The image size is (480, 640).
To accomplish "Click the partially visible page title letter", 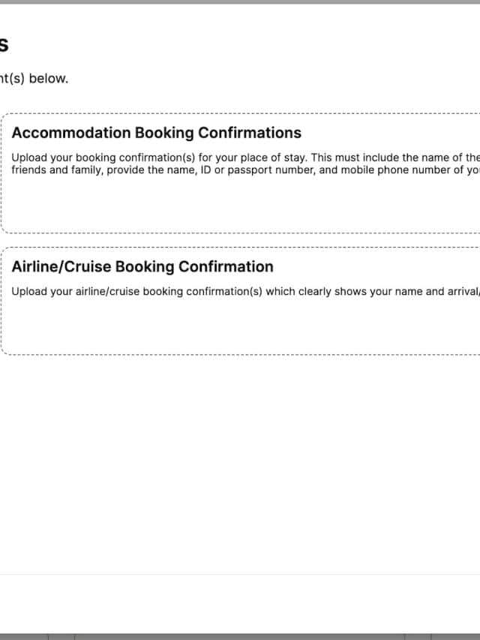I will pyautogui.click(x=3, y=45).
